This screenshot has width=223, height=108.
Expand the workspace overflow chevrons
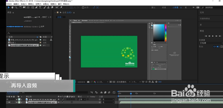pyautogui.click(x=193, y=7)
